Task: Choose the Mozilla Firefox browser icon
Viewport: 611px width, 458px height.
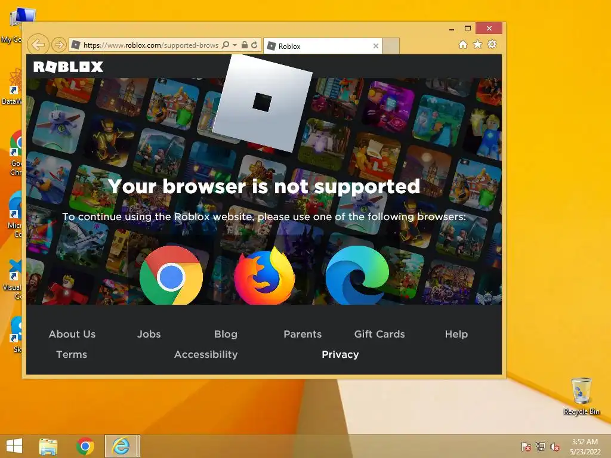Action: pos(264,276)
